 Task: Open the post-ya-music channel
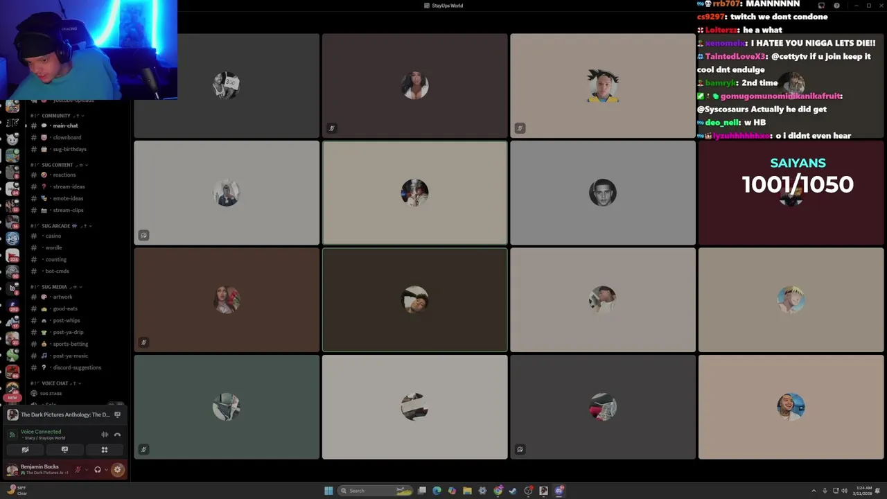[x=70, y=356]
